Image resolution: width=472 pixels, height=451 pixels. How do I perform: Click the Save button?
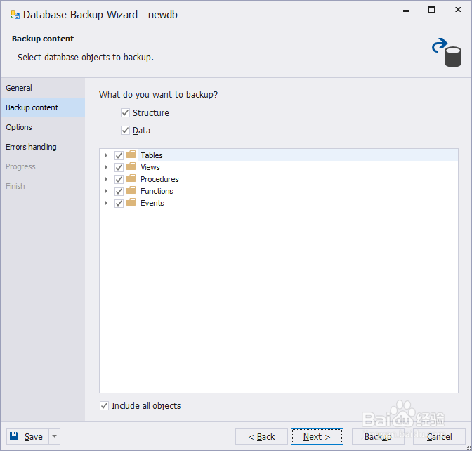click(x=27, y=436)
